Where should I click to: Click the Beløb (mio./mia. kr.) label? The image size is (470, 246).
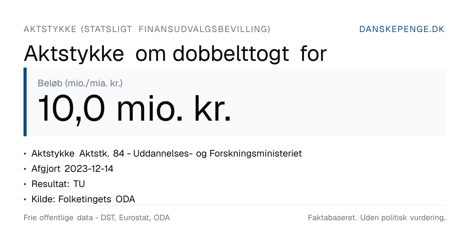pos(80,83)
